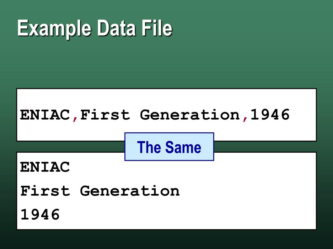Screen dimensions: 333x249
Task: Click 'First' in the comma-separated line
Action: (x=105, y=115)
